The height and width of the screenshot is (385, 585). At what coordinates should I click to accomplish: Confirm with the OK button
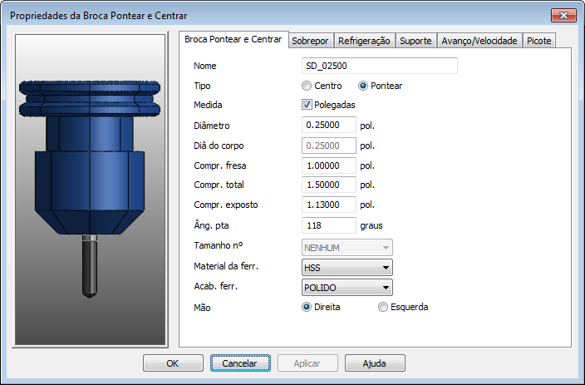(173, 363)
